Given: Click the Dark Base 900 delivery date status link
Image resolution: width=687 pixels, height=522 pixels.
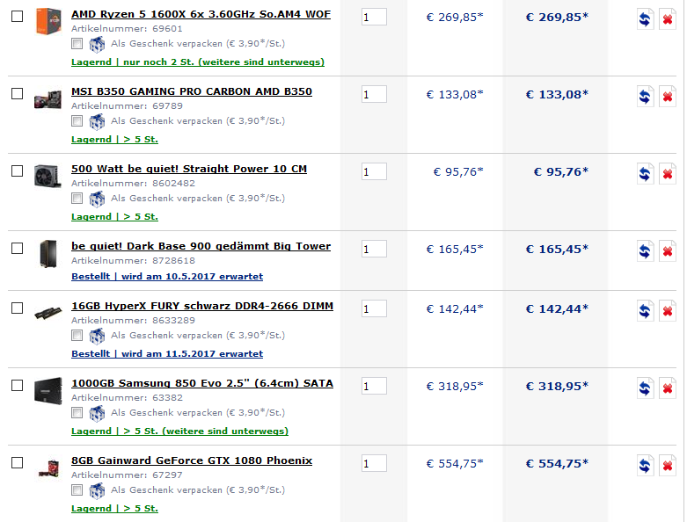Looking at the screenshot, I should (167, 277).
